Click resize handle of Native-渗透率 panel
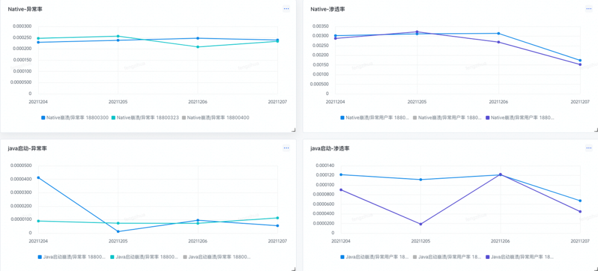The height and width of the screenshot is (271, 598). pyautogui.click(x=595, y=129)
